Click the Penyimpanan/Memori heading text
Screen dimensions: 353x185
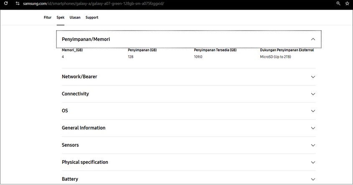(x=86, y=39)
